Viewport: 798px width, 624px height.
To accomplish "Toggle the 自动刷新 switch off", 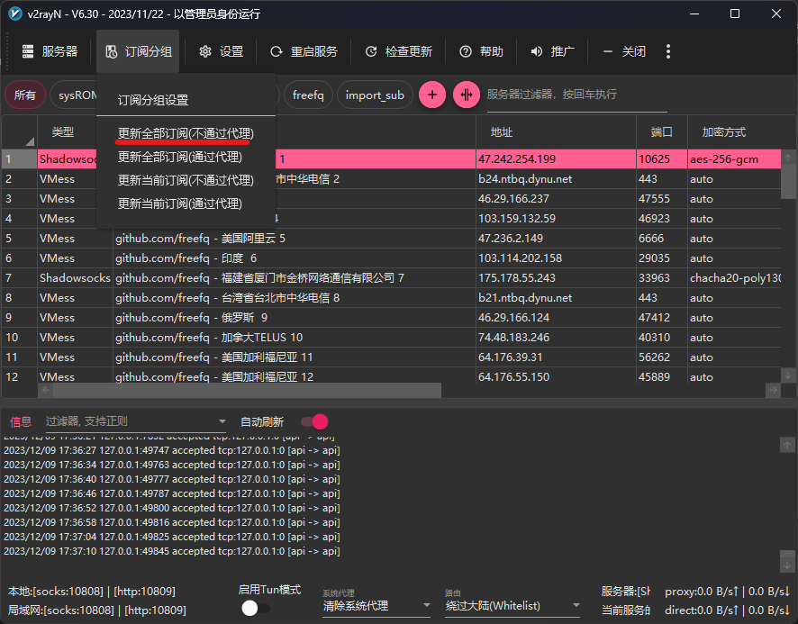I will click(x=314, y=422).
